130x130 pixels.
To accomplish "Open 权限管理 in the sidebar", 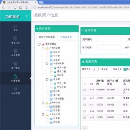I will pyautogui.click(x=15, y=78).
